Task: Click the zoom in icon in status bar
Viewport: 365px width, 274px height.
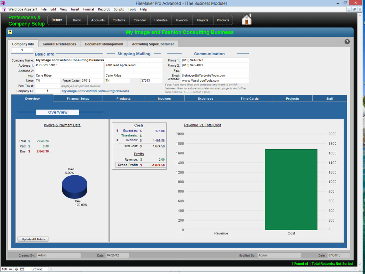Action: [16, 269]
